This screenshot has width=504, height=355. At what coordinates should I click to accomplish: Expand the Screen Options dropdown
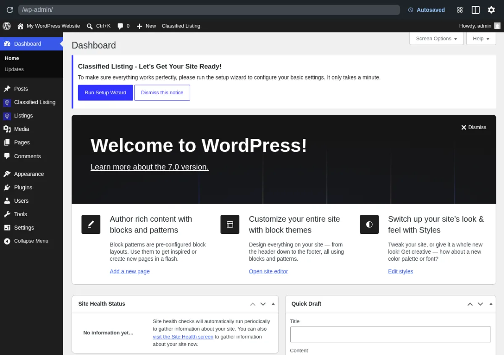point(436,38)
